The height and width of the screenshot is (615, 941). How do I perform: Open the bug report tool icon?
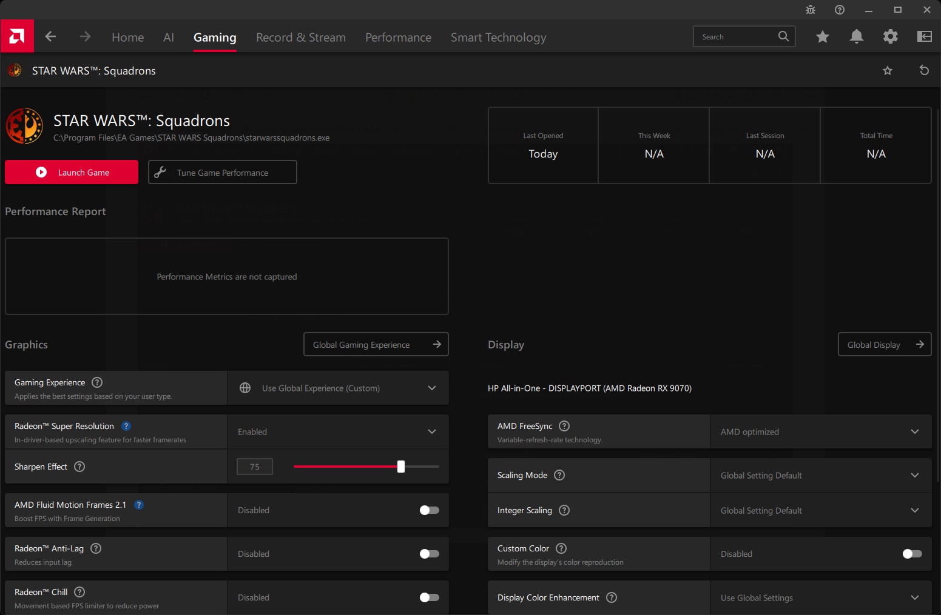pyautogui.click(x=811, y=10)
